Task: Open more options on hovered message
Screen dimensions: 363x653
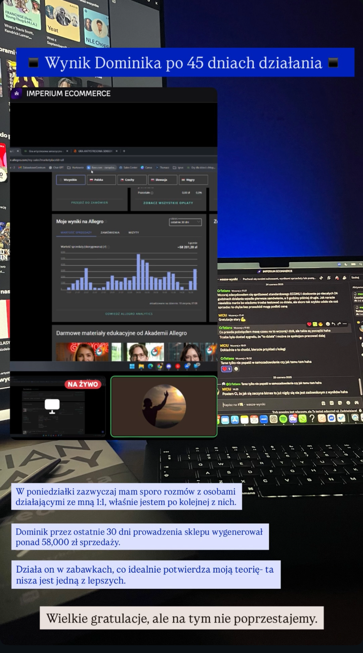Action: [345, 324]
